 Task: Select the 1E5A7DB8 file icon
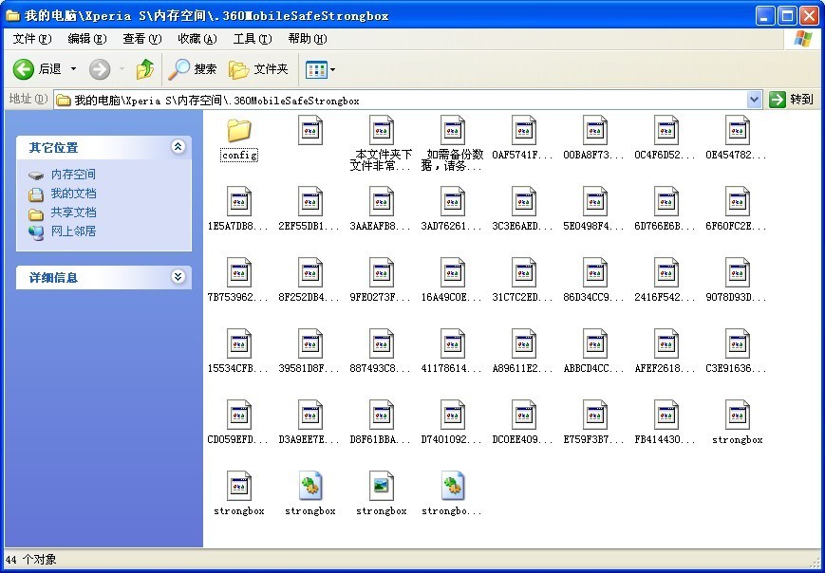pyautogui.click(x=239, y=201)
